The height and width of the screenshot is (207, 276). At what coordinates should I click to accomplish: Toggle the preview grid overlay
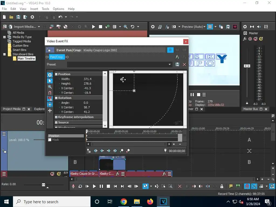point(210,27)
